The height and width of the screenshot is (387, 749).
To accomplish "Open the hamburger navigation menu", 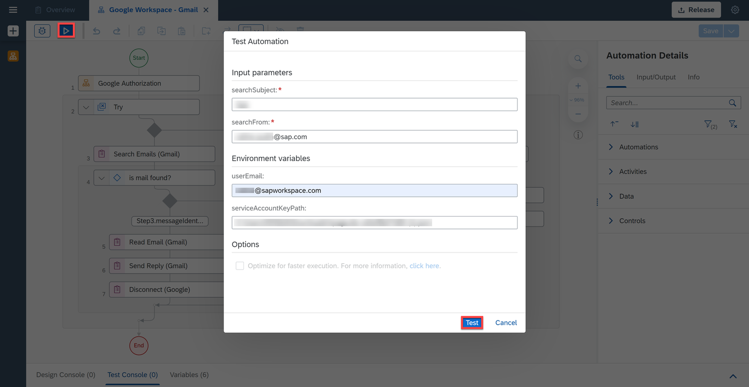I will click(x=13, y=10).
